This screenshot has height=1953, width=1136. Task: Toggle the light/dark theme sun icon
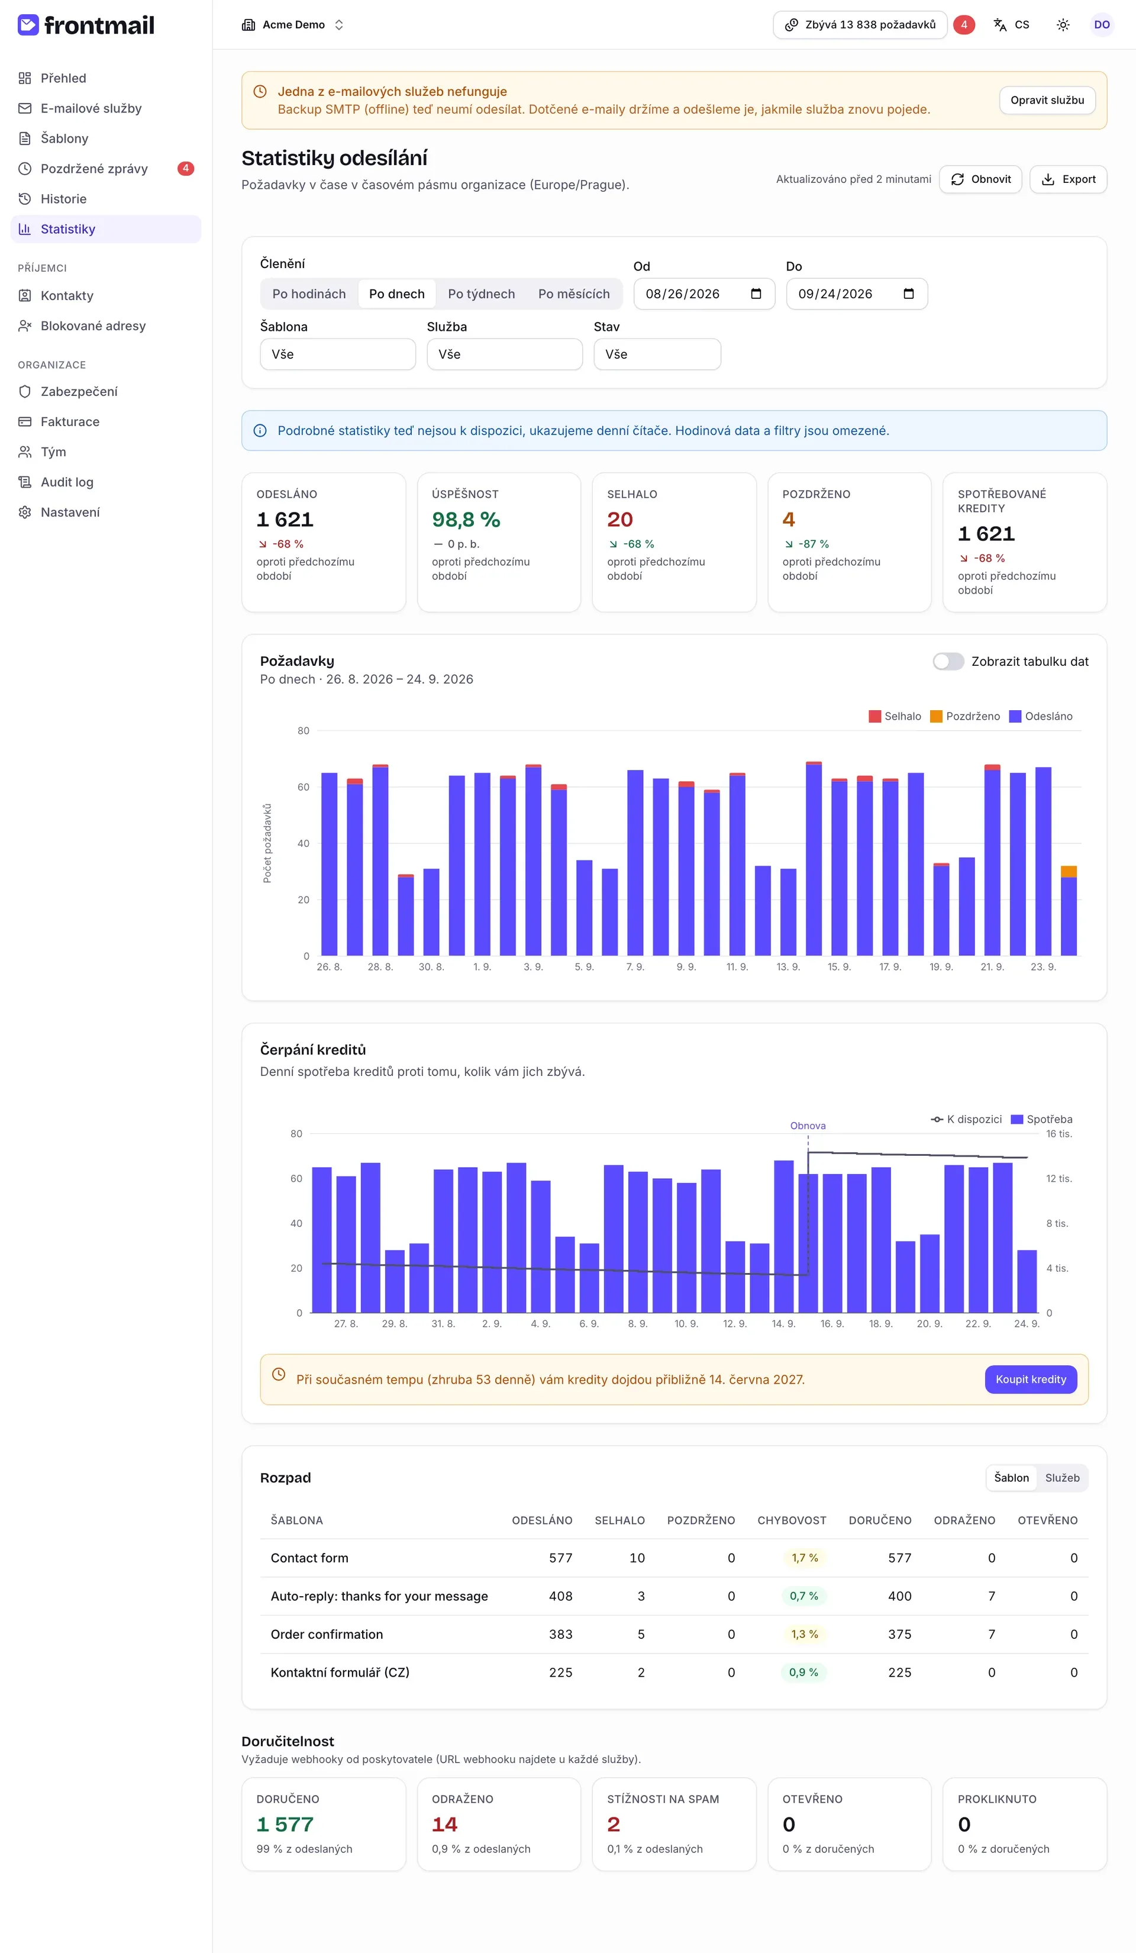point(1063,25)
